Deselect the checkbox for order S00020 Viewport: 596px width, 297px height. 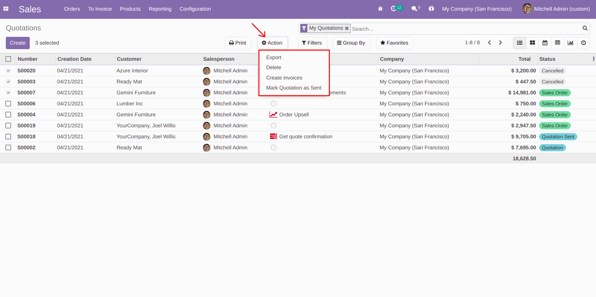(x=8, y=70)
